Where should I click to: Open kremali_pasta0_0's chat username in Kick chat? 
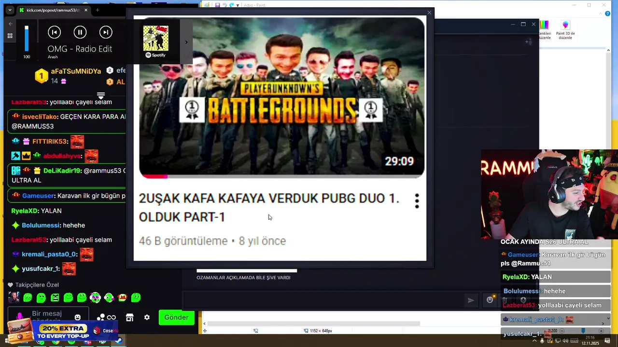(49, 254)
